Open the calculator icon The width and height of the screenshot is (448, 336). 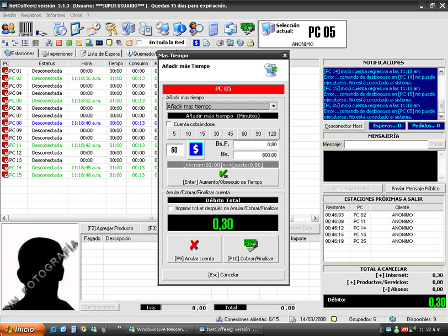click(214, 29)
